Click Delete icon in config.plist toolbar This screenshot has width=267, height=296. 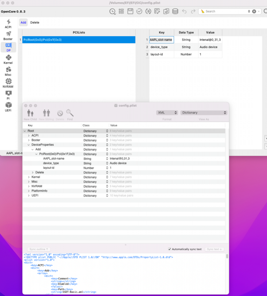60,115
